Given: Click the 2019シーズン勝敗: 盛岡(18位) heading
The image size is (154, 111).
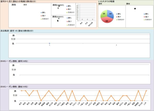Looking at the screenshot, I should point(14,61).
